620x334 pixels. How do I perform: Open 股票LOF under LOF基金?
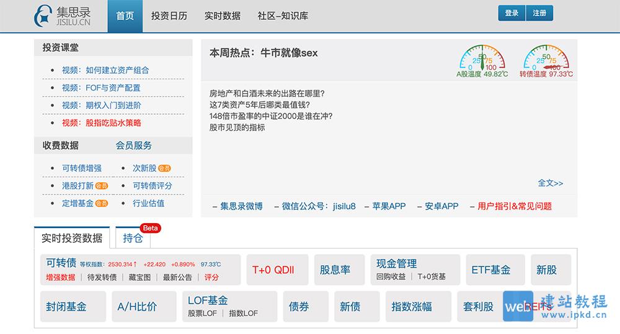(x=202, y=314)
